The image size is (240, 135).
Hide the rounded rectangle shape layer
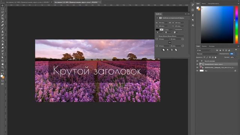coord(197,64)
